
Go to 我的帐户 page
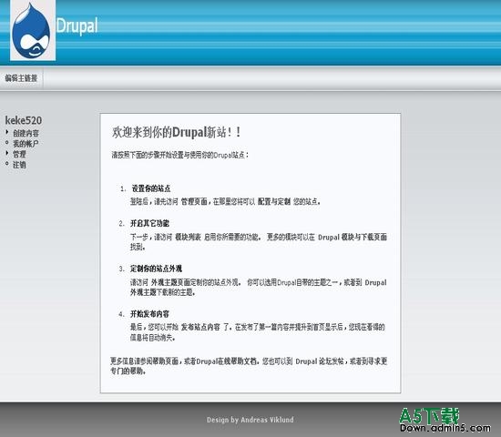26,144
